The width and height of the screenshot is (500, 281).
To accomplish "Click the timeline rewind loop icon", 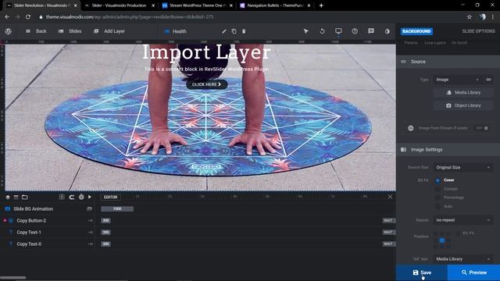I will (72, 197).
